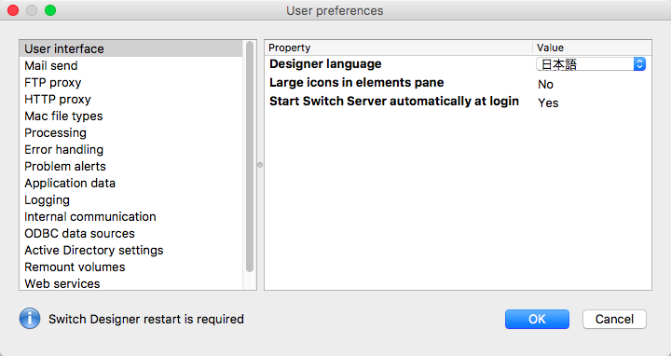Click the pane splitter handle dot
The height and width of the screenshot is (356, 671).
260,165
